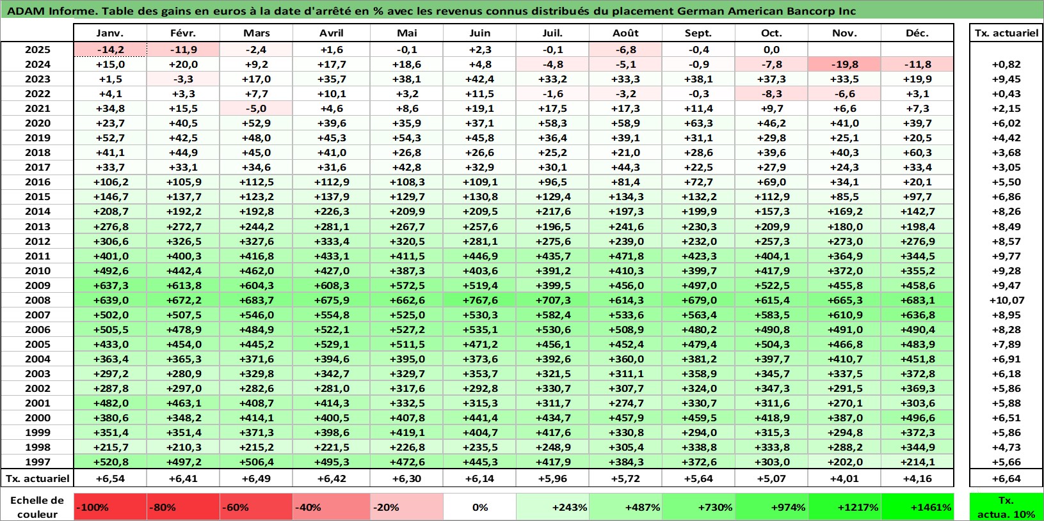Click the +527,2 cell in May 2006
Image resolution: width=1044 pixels, height=521 pixels.
coord(406,329)
